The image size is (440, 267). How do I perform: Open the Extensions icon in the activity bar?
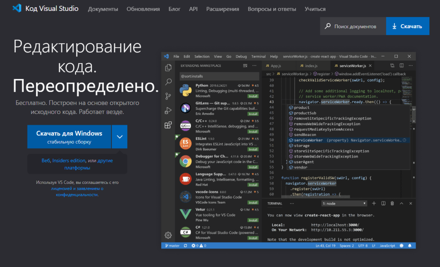click(168, 125)
